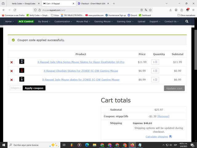197x148 pixels.
Task: Remove the Razer DeathAdder V4 Pro skates item
Action: 12,62
